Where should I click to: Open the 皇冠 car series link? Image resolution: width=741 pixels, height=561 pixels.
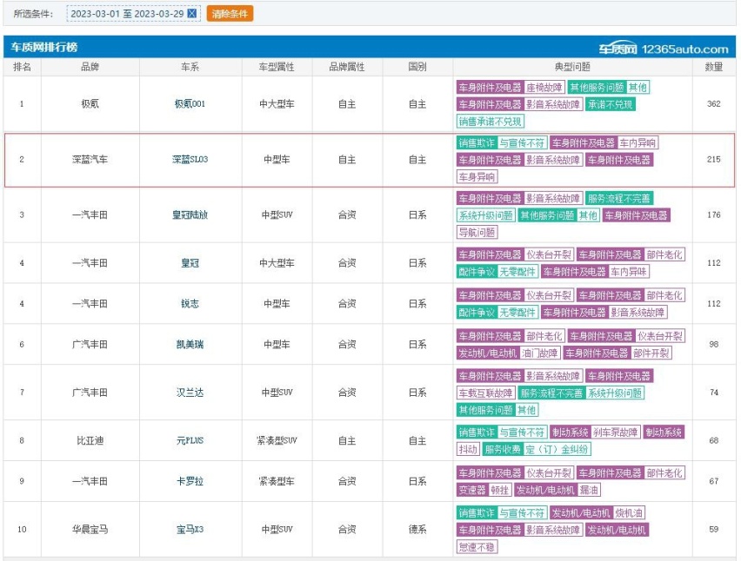coord(190,263)
